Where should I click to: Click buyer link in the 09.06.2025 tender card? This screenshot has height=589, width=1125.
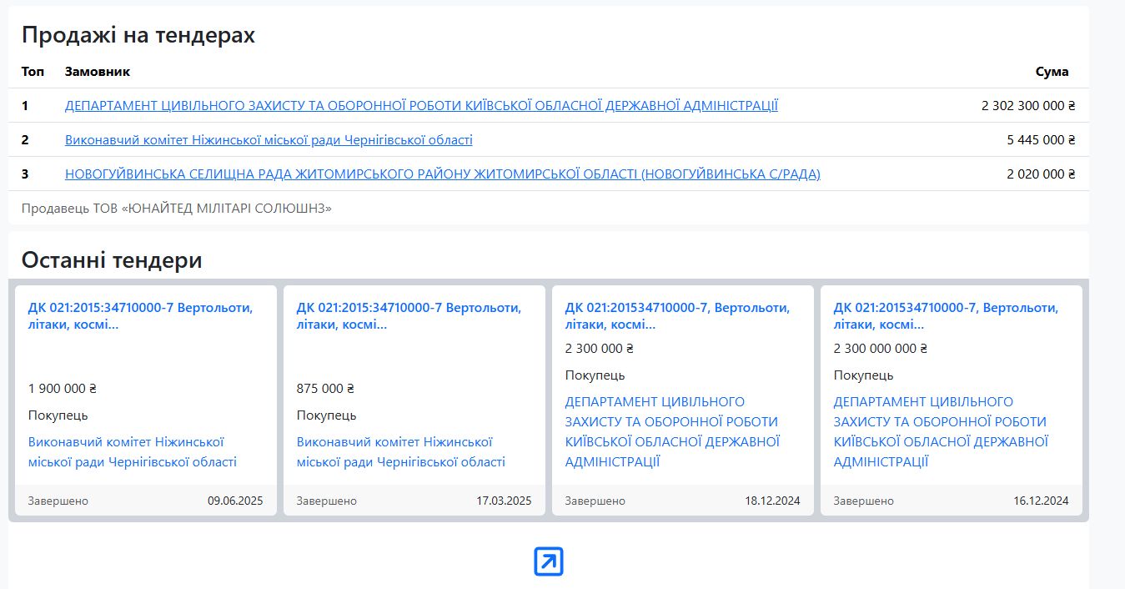click(x=132, y=451)
